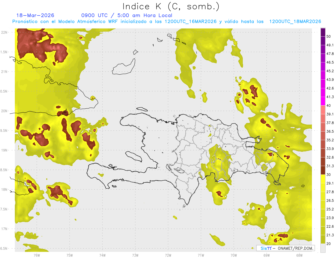Click the 'Indice K (C, somb.)' title

click(x=171, y=6)
